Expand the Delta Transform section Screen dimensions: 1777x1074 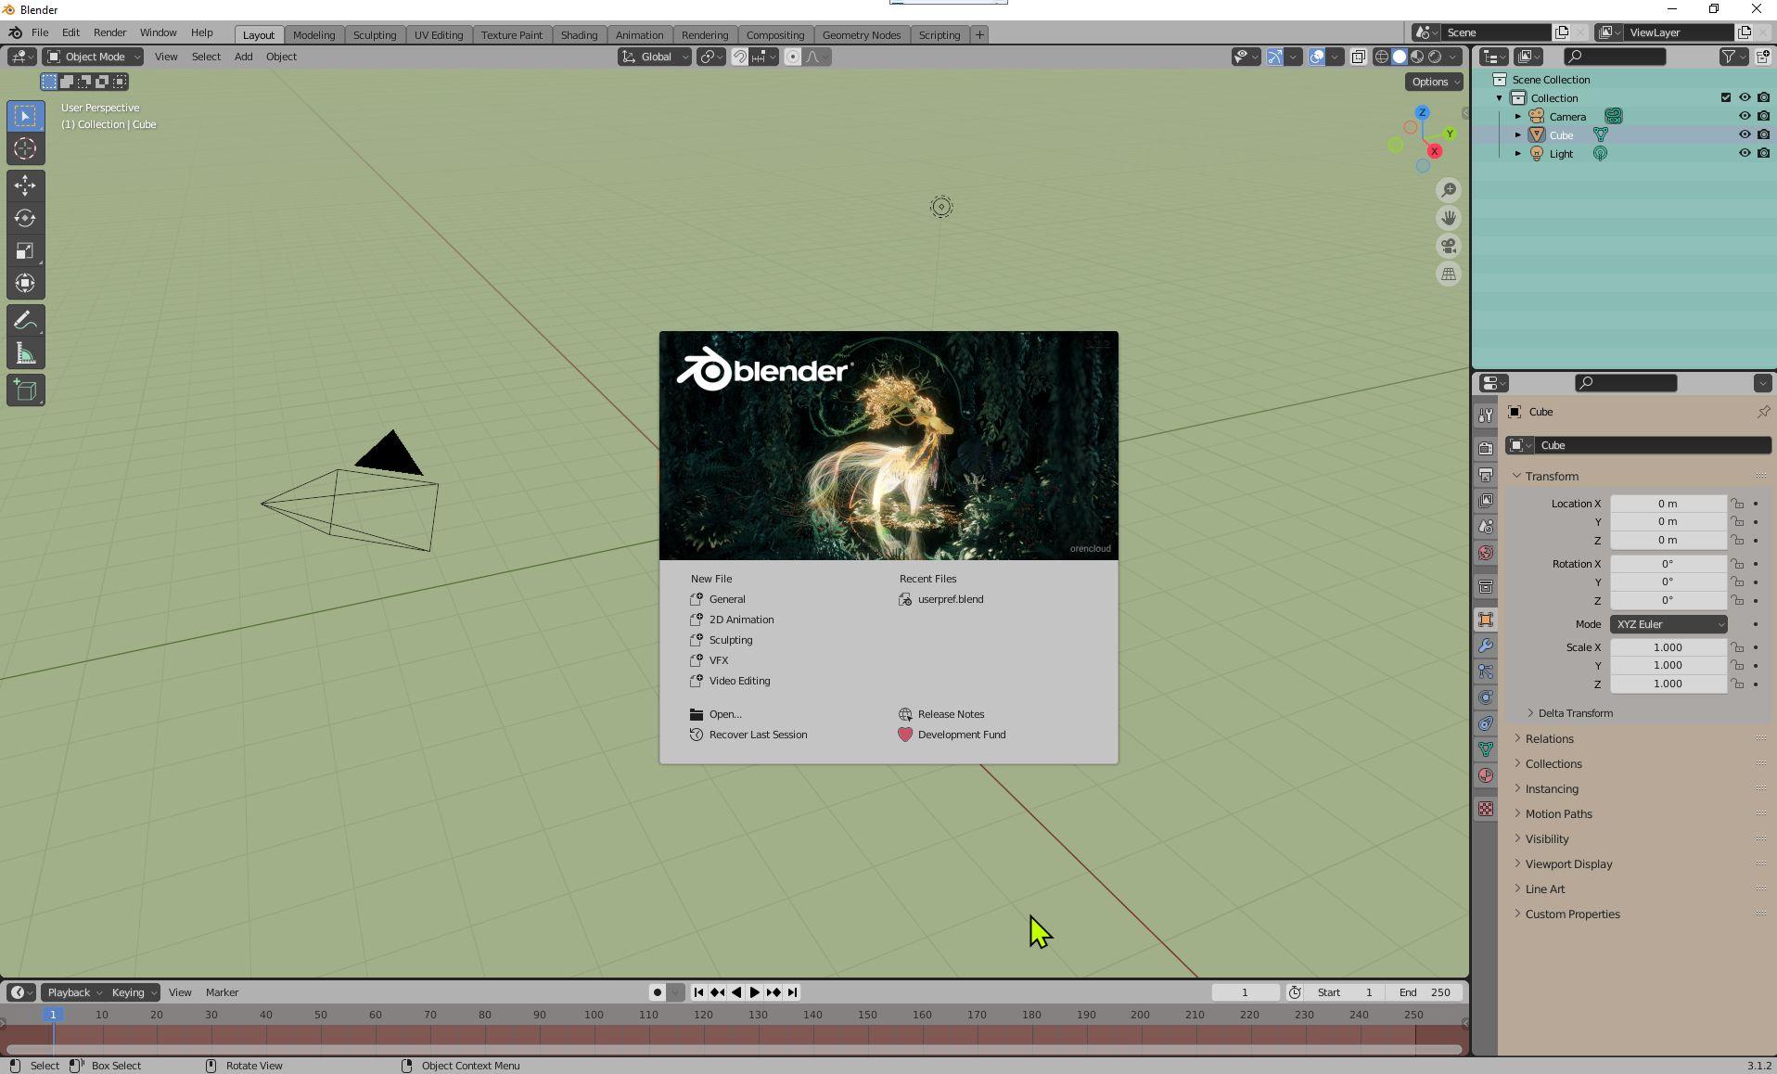point(1574,713)
